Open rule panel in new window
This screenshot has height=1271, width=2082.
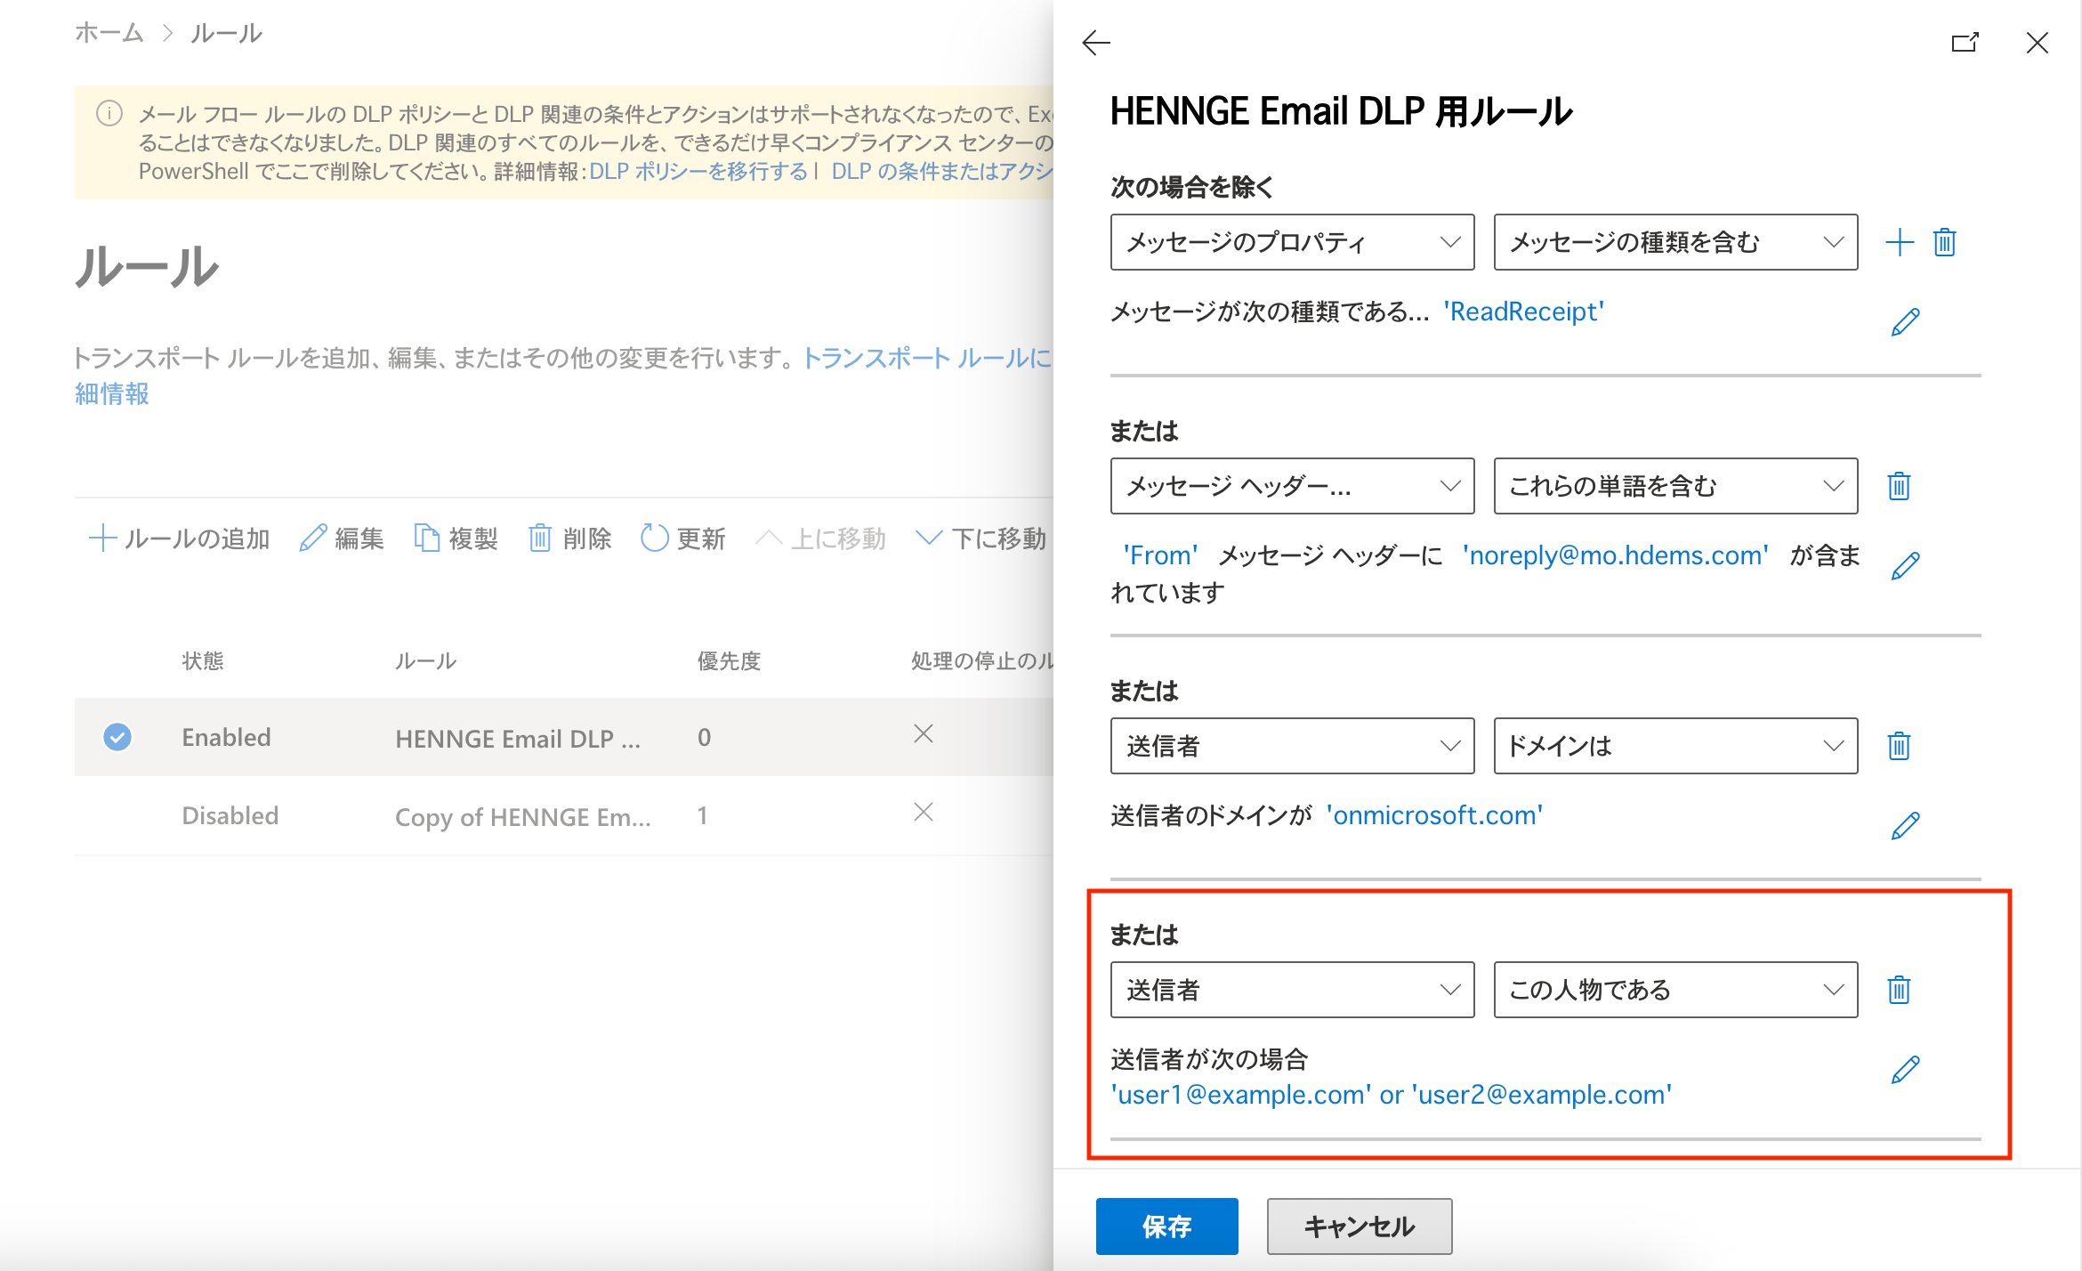1965,43
